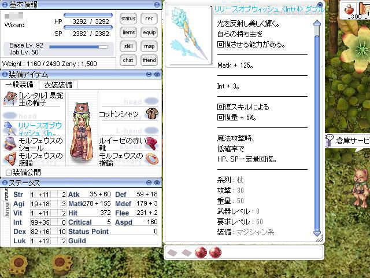Screen dimensions: 370x278
Task: Click the item description scroll down arrow
Action: 317,233
